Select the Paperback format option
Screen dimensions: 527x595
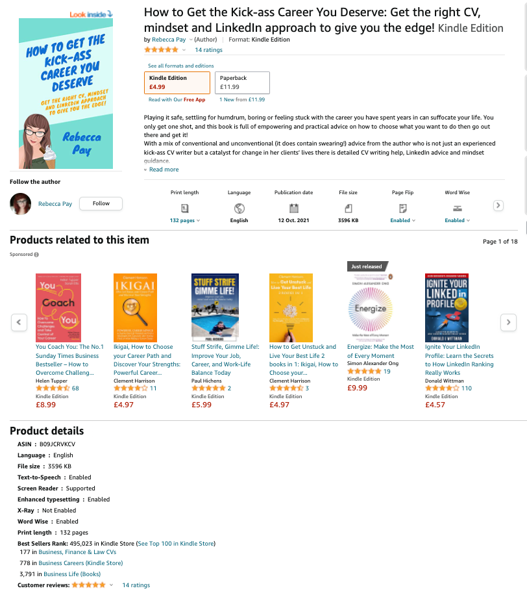click(x=242, y=82)
